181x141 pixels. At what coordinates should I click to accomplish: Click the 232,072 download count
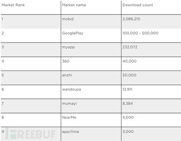(x=130, y=47)
